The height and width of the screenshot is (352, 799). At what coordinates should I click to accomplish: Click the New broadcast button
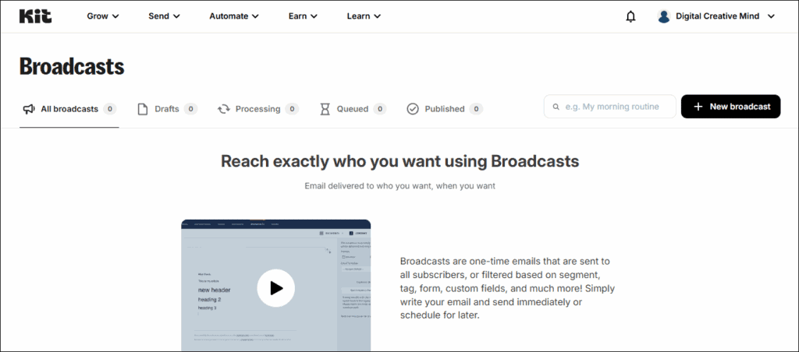click(730, 107)
